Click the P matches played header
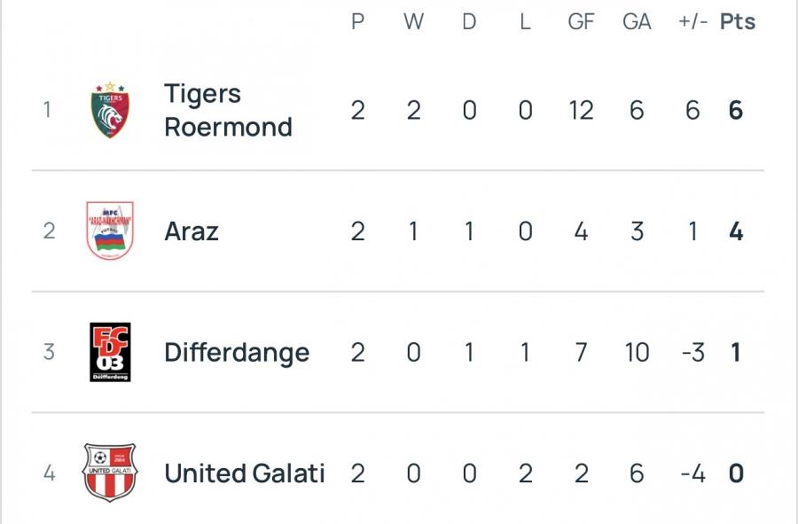Image resolution: width=798 pixels, height=524 pixels. pos(357,22)
